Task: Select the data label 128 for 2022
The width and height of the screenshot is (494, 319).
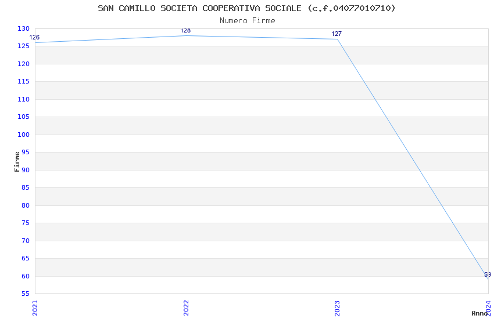Action: 185,31
